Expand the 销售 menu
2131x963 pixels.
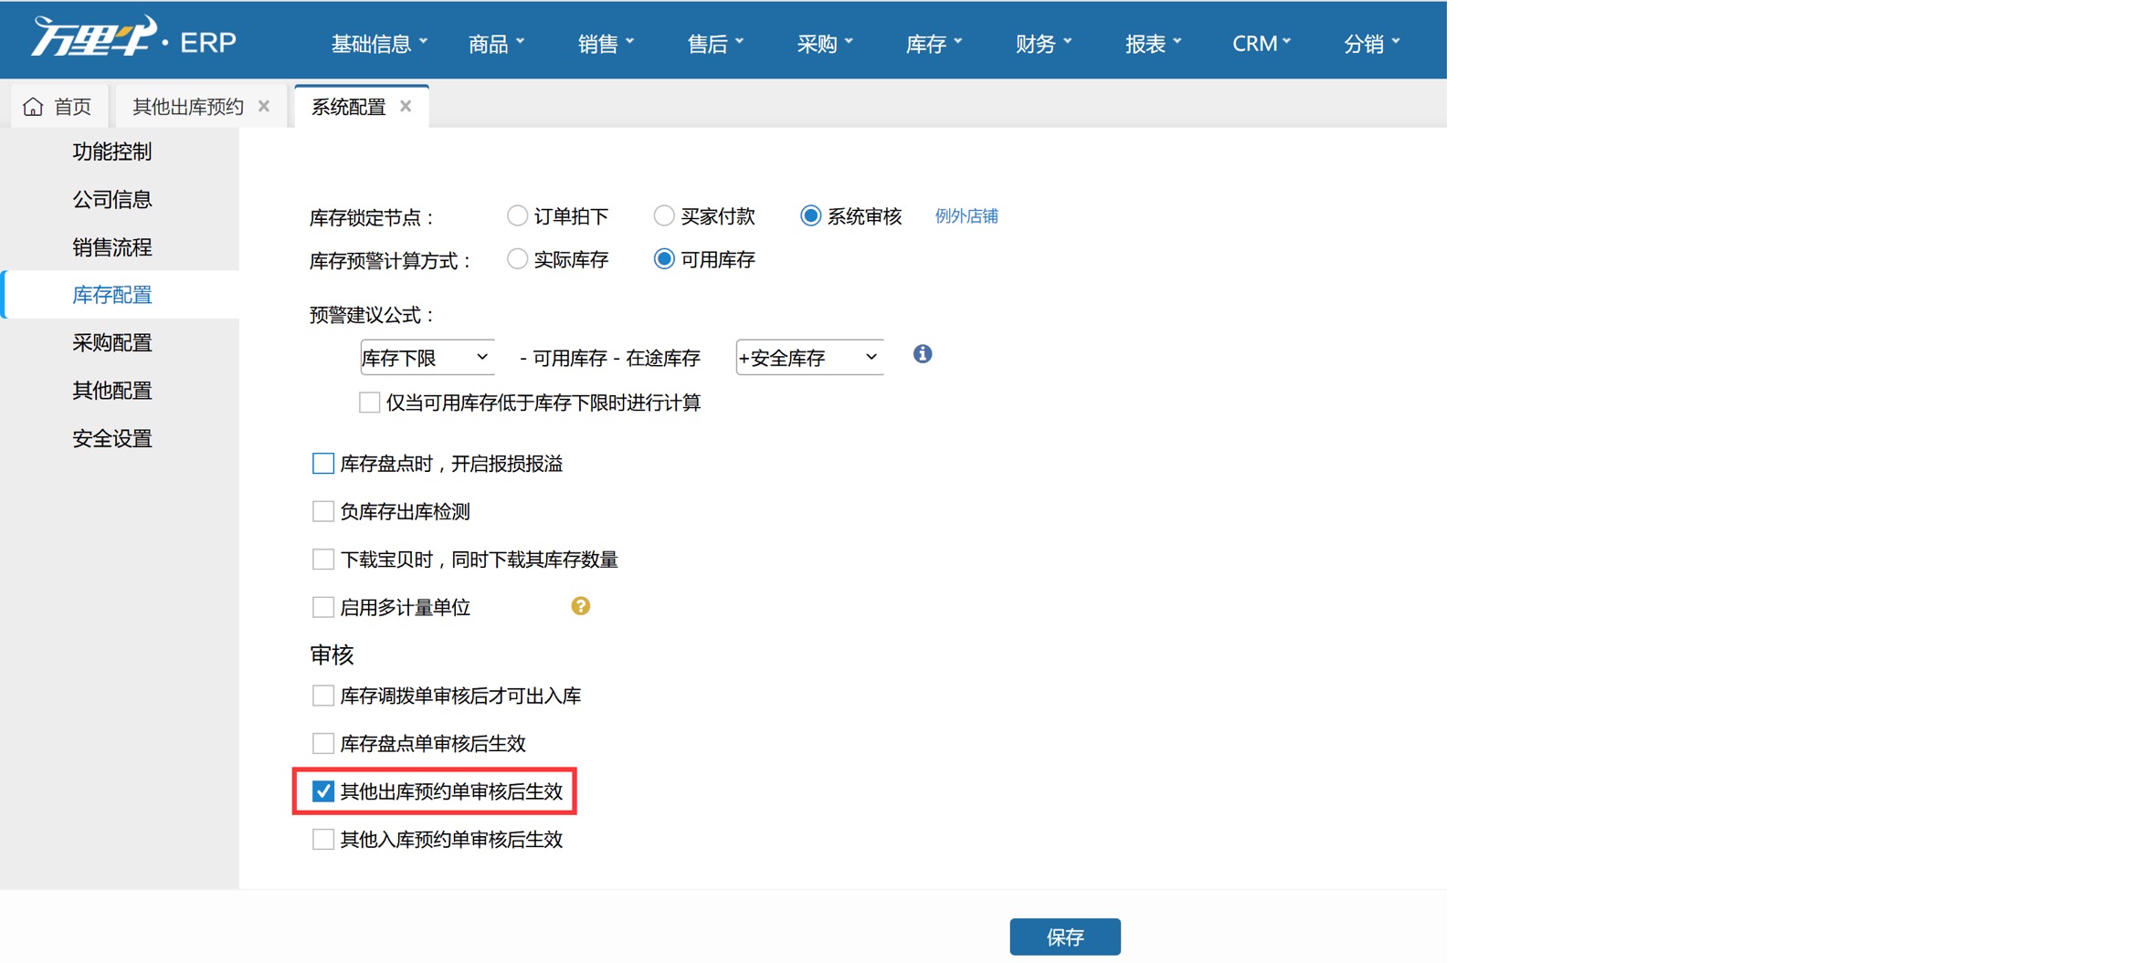(x=606, y=43)
